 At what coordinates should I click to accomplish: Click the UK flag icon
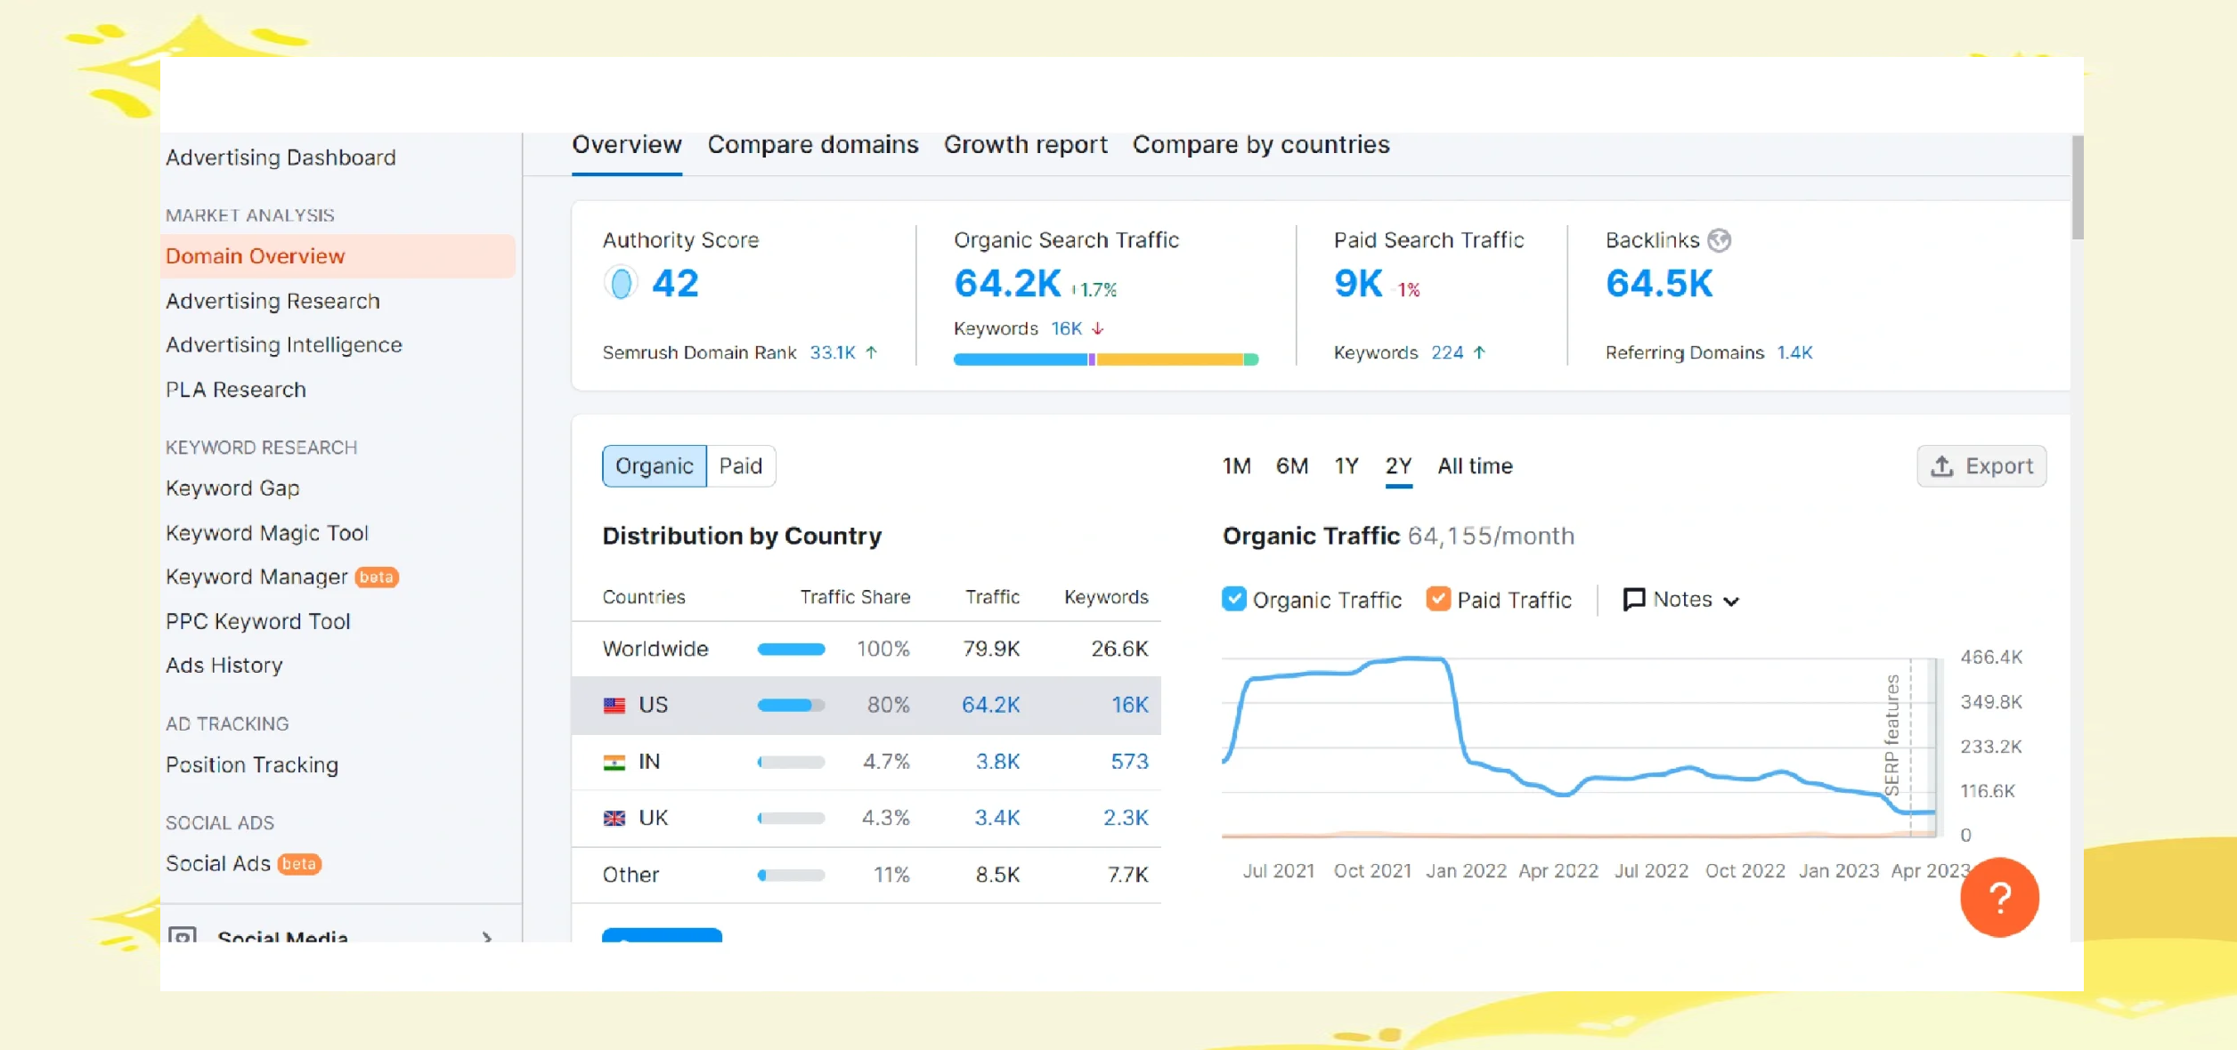coord(614,819)
